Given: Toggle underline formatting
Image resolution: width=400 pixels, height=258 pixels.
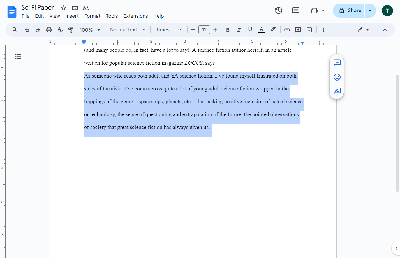Looking at the screenshot, I should pyautogui.click(x=250, y=30).
